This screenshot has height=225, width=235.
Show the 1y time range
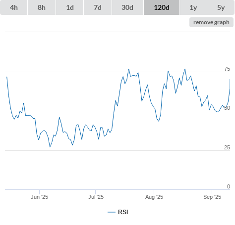click(x=193, y=7)
